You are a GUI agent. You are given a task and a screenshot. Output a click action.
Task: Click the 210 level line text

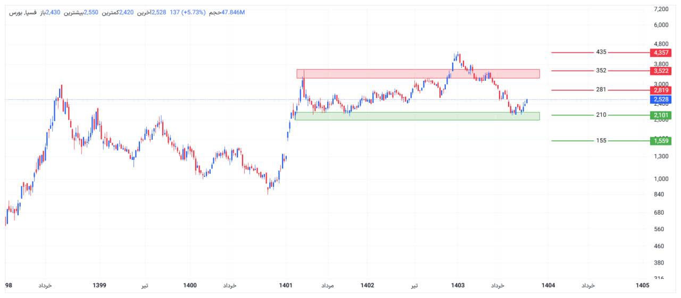coord(601,115)
